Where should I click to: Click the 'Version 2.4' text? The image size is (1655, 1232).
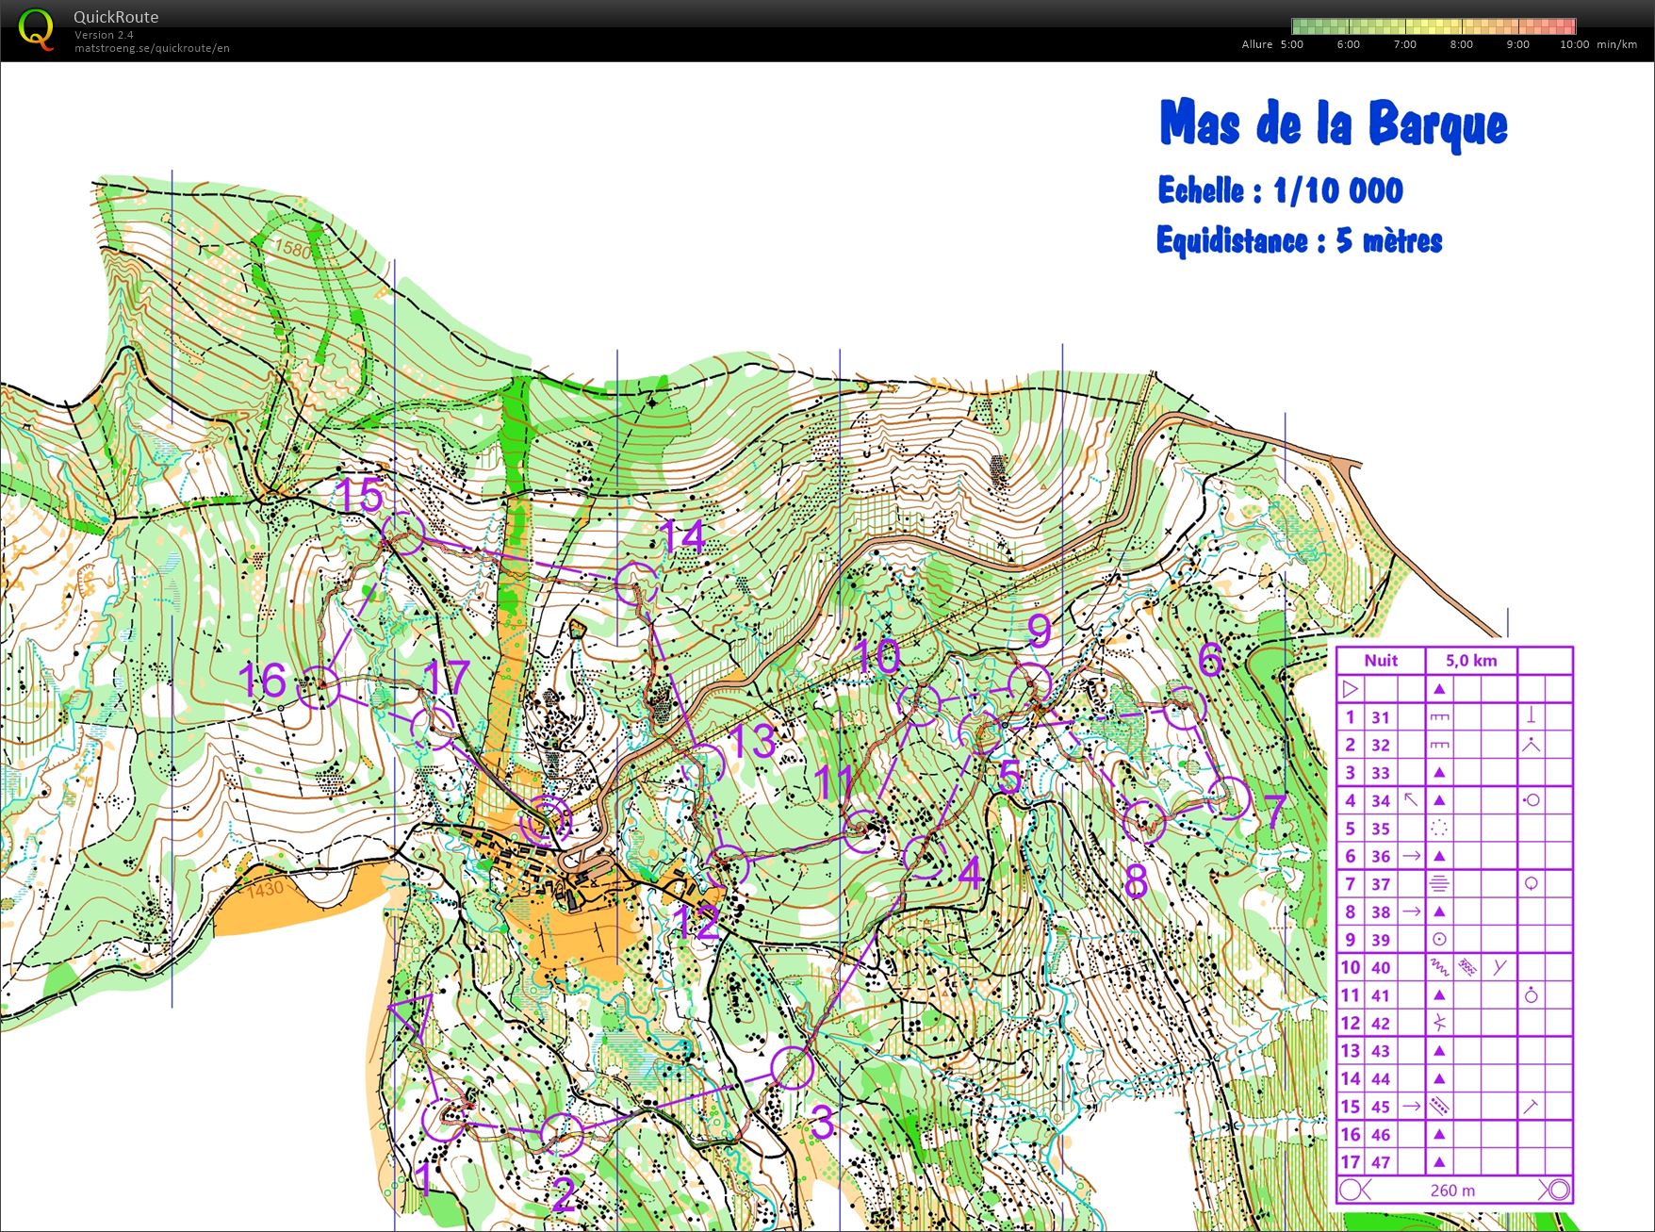[x=104, y=35]
